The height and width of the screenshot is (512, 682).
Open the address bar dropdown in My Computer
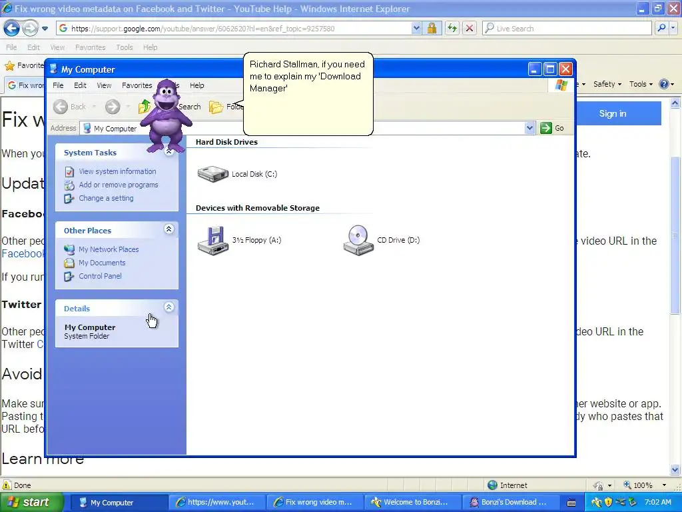point(529,128)
